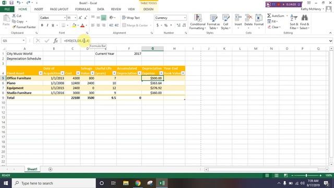Cancel formula entry with X icon
Image resolution: width=334 pixels, height=188 pixels.
click(x=38, y=41)
